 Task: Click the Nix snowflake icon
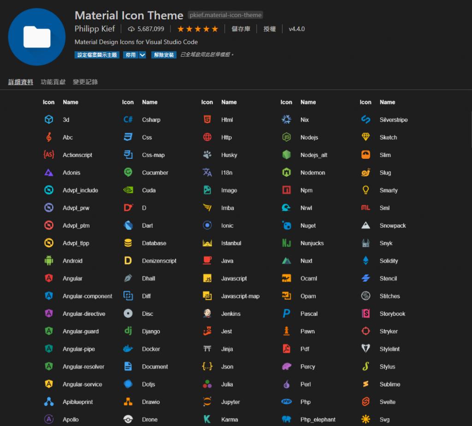pos(286,120)
